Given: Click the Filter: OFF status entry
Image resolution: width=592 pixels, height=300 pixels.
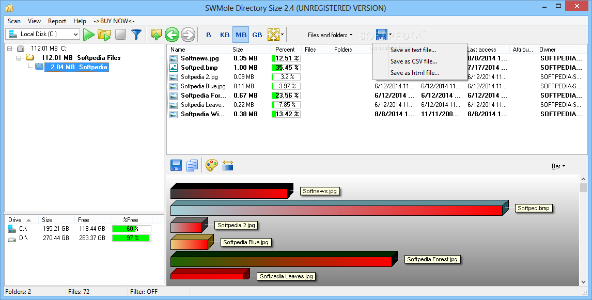Looking at the screenshot, I should click(144, 292).
